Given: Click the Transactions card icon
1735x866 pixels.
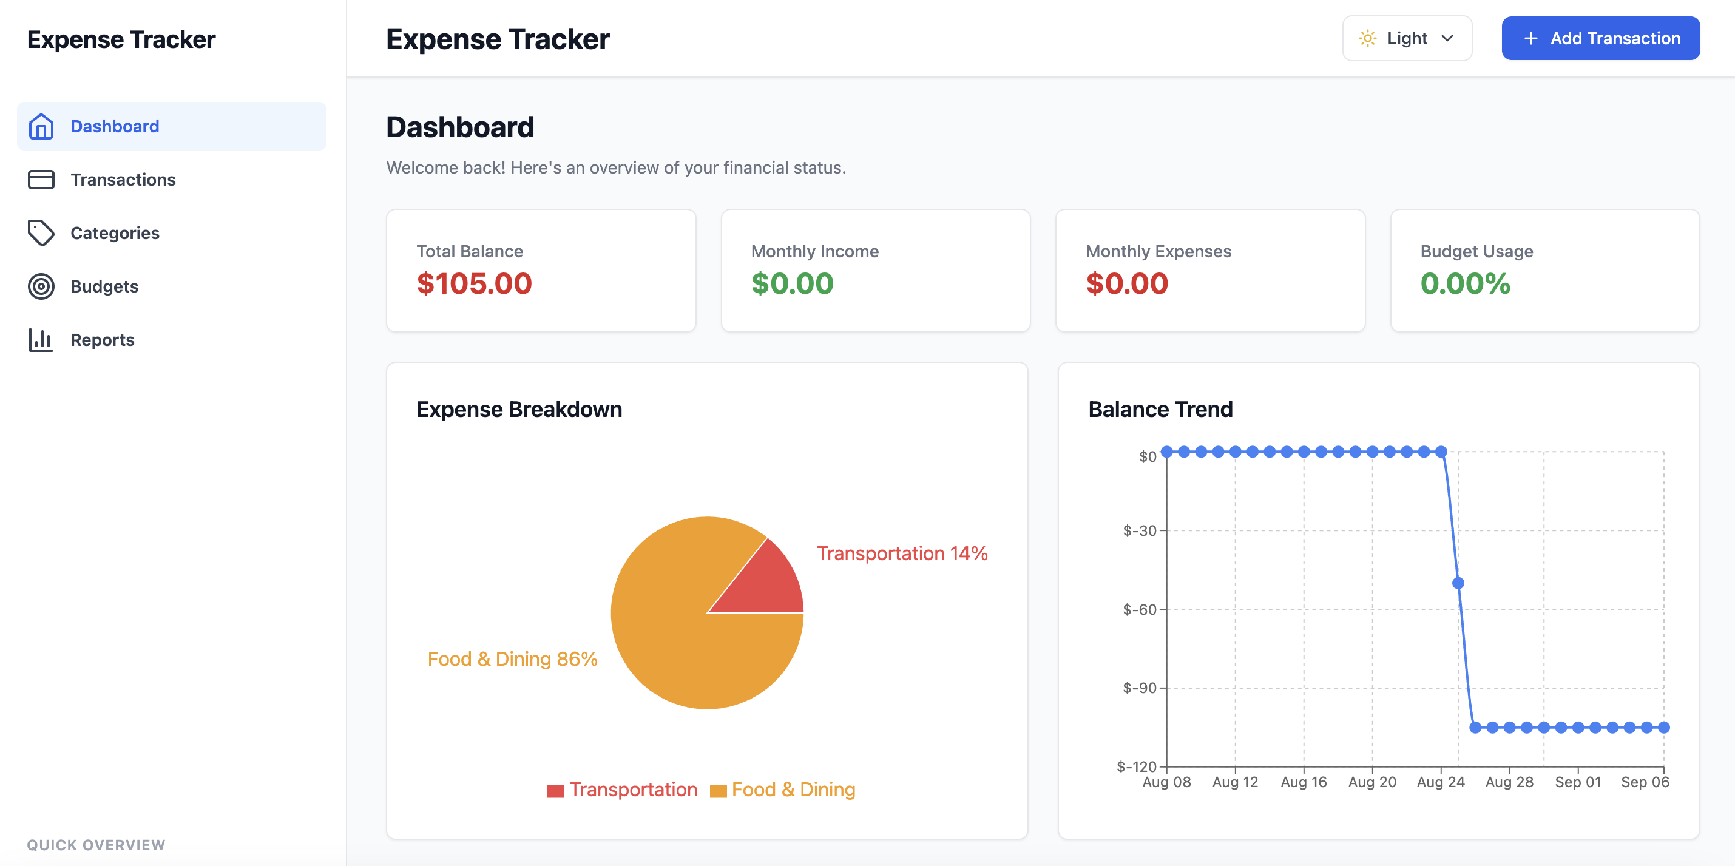Looking at the screenshot, I should pyautogui.click(x=41, y=179).
